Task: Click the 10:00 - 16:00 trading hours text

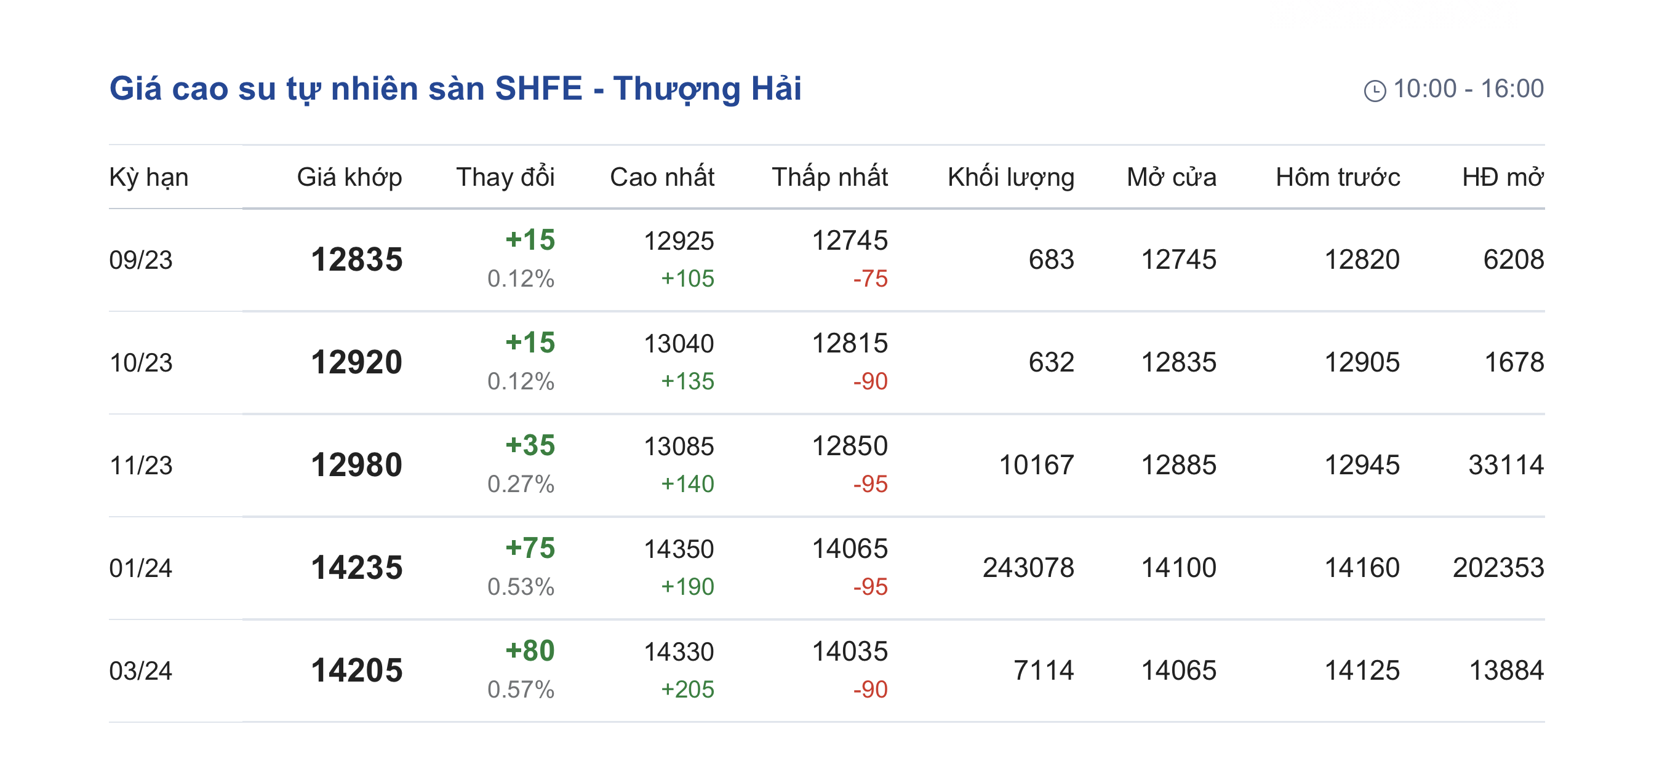Action: 1468,89
